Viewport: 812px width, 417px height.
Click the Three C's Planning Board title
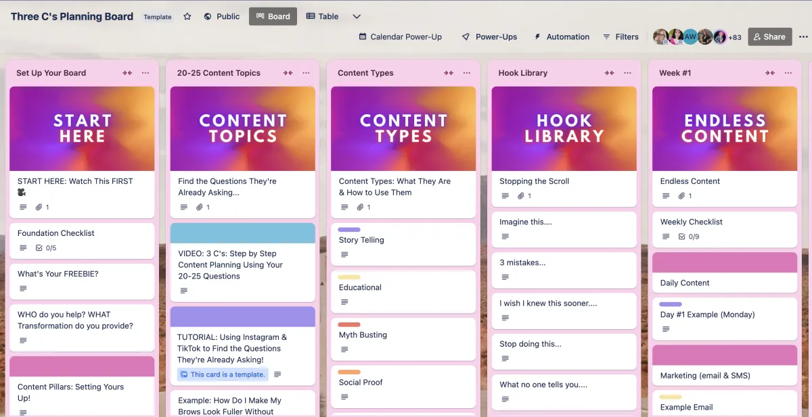(x=72, y=17)
